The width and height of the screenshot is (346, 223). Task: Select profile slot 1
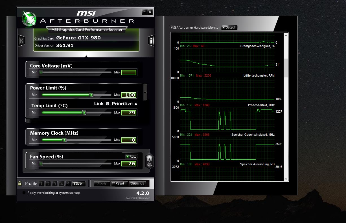point(41,184)
